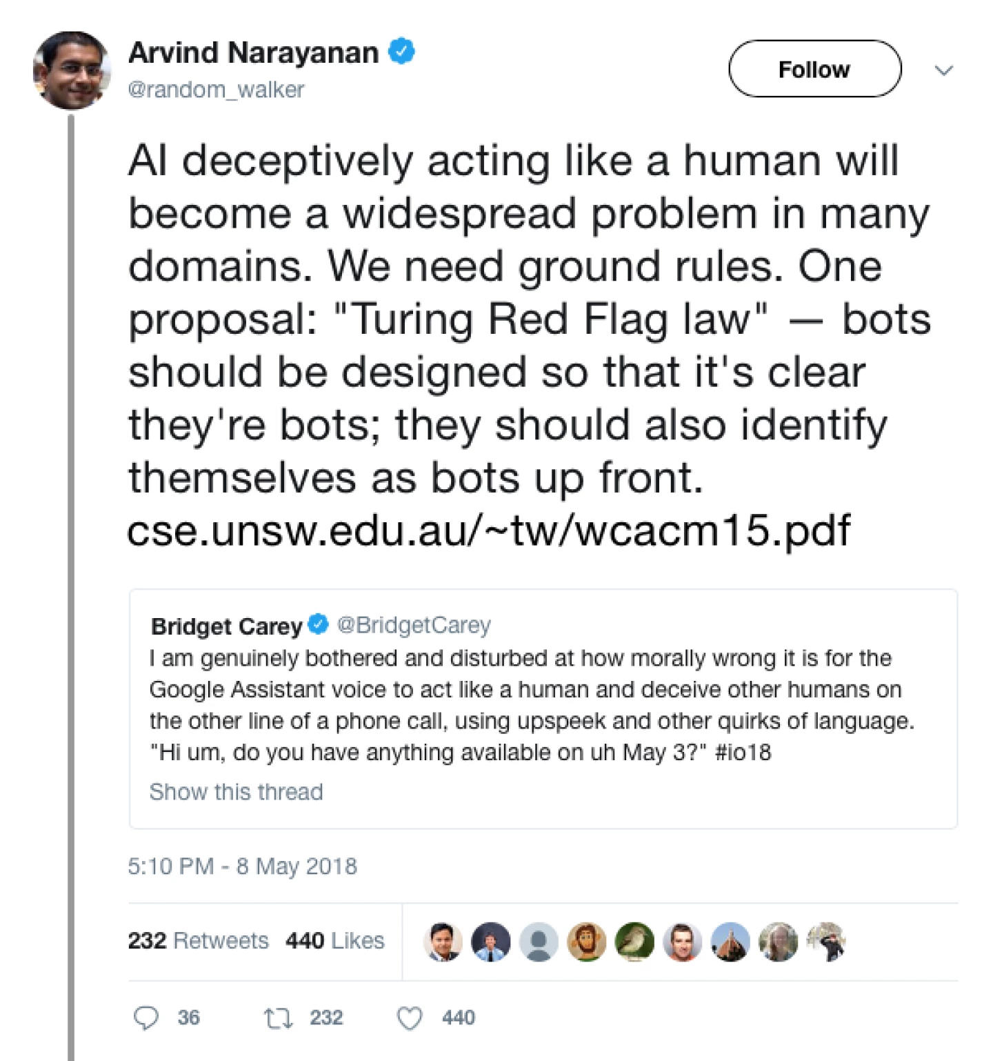Open the tweet options chevron menu
The image size is (993, 1061).
click(943, 70)
